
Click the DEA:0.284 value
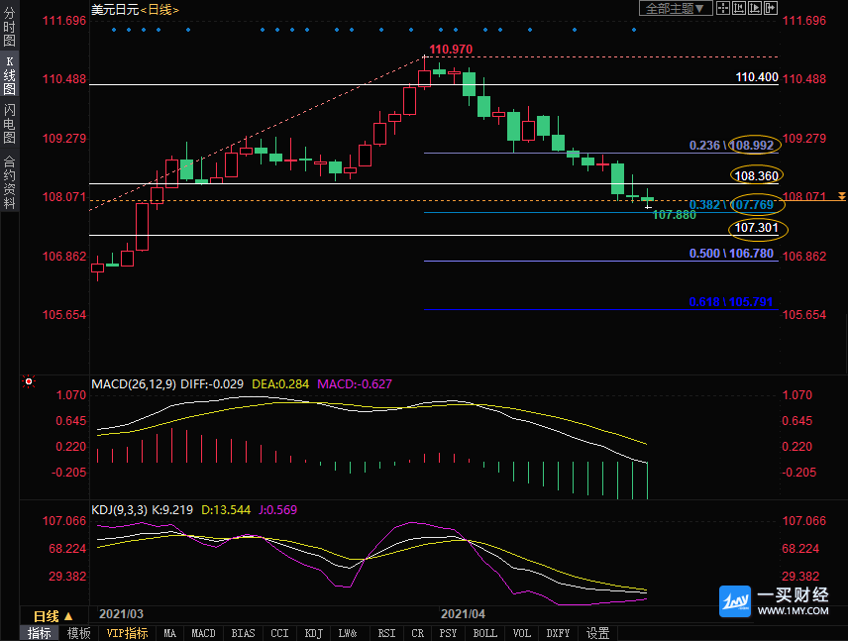(x=280, y=384)
